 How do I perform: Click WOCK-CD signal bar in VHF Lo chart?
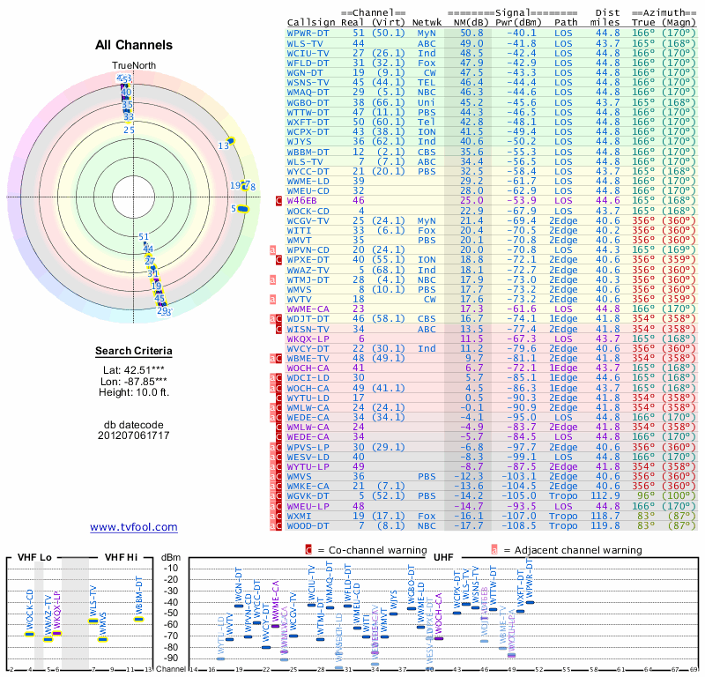(29, 634)
